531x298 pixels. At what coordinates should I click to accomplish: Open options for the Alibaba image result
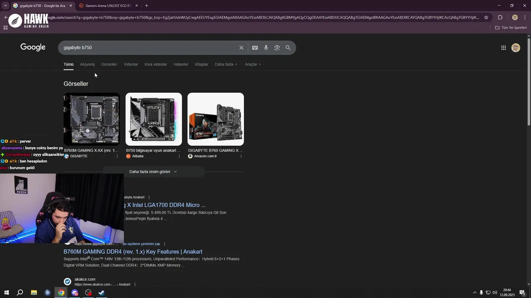pos(179,156)
